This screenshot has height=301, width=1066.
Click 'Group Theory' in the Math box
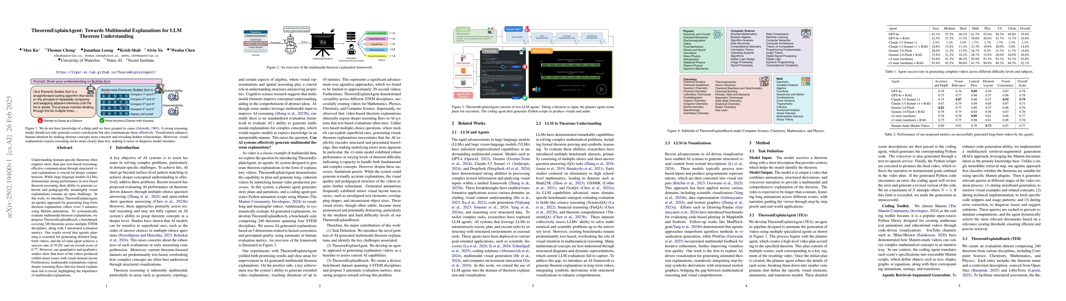pos(785,120)
